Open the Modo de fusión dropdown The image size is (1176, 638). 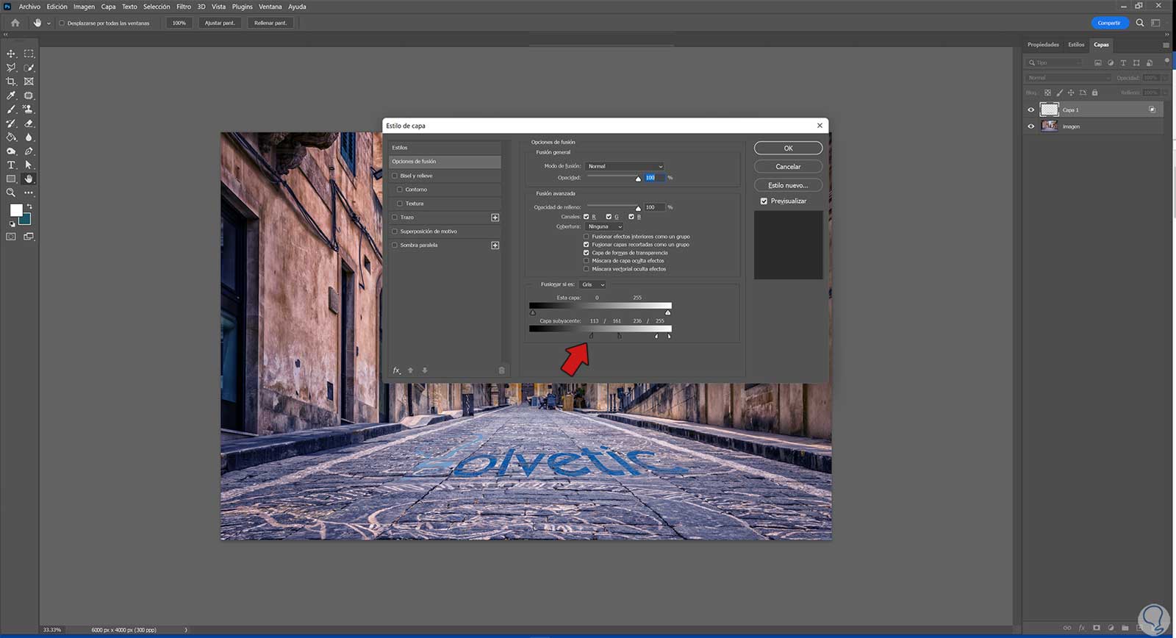[625, 166]
